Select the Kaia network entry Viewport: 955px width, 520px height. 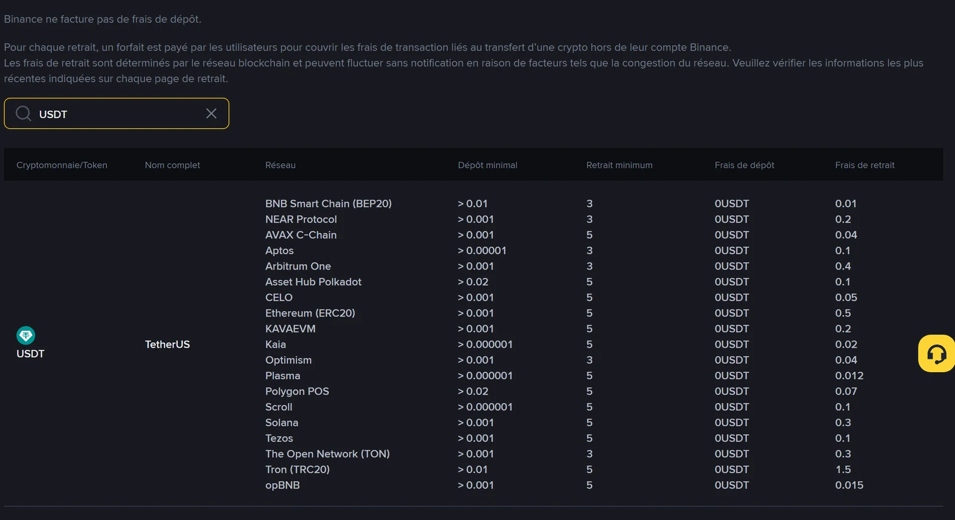coord(276,344)
